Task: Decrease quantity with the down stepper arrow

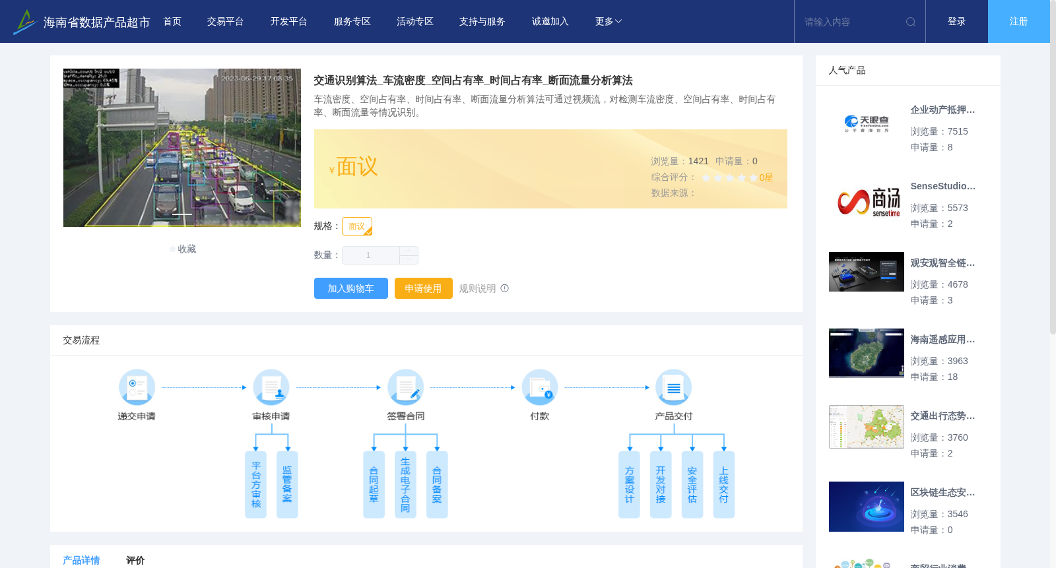Action: pos(409,260)
